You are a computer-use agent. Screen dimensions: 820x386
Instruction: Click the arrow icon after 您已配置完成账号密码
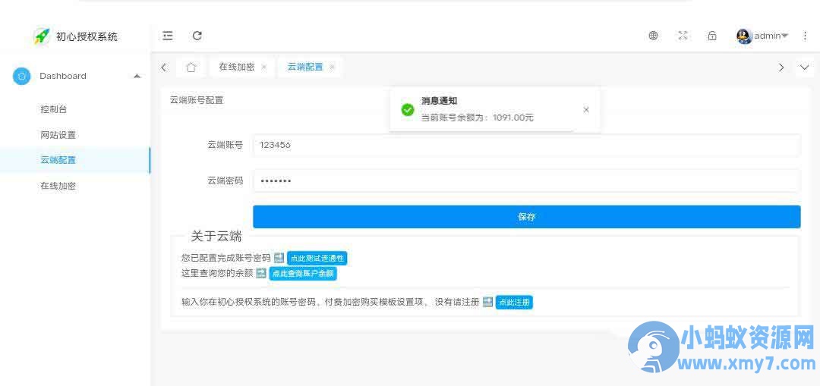point(279,258)
